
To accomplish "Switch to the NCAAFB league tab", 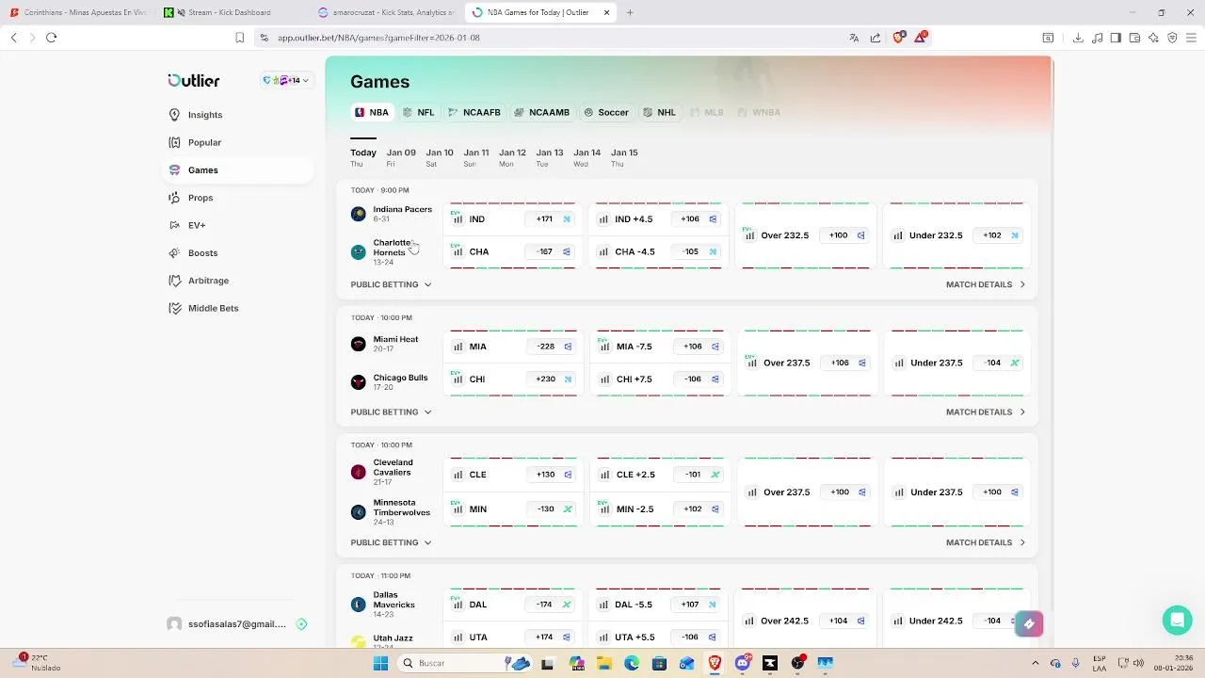I will [x=474, y=112].
